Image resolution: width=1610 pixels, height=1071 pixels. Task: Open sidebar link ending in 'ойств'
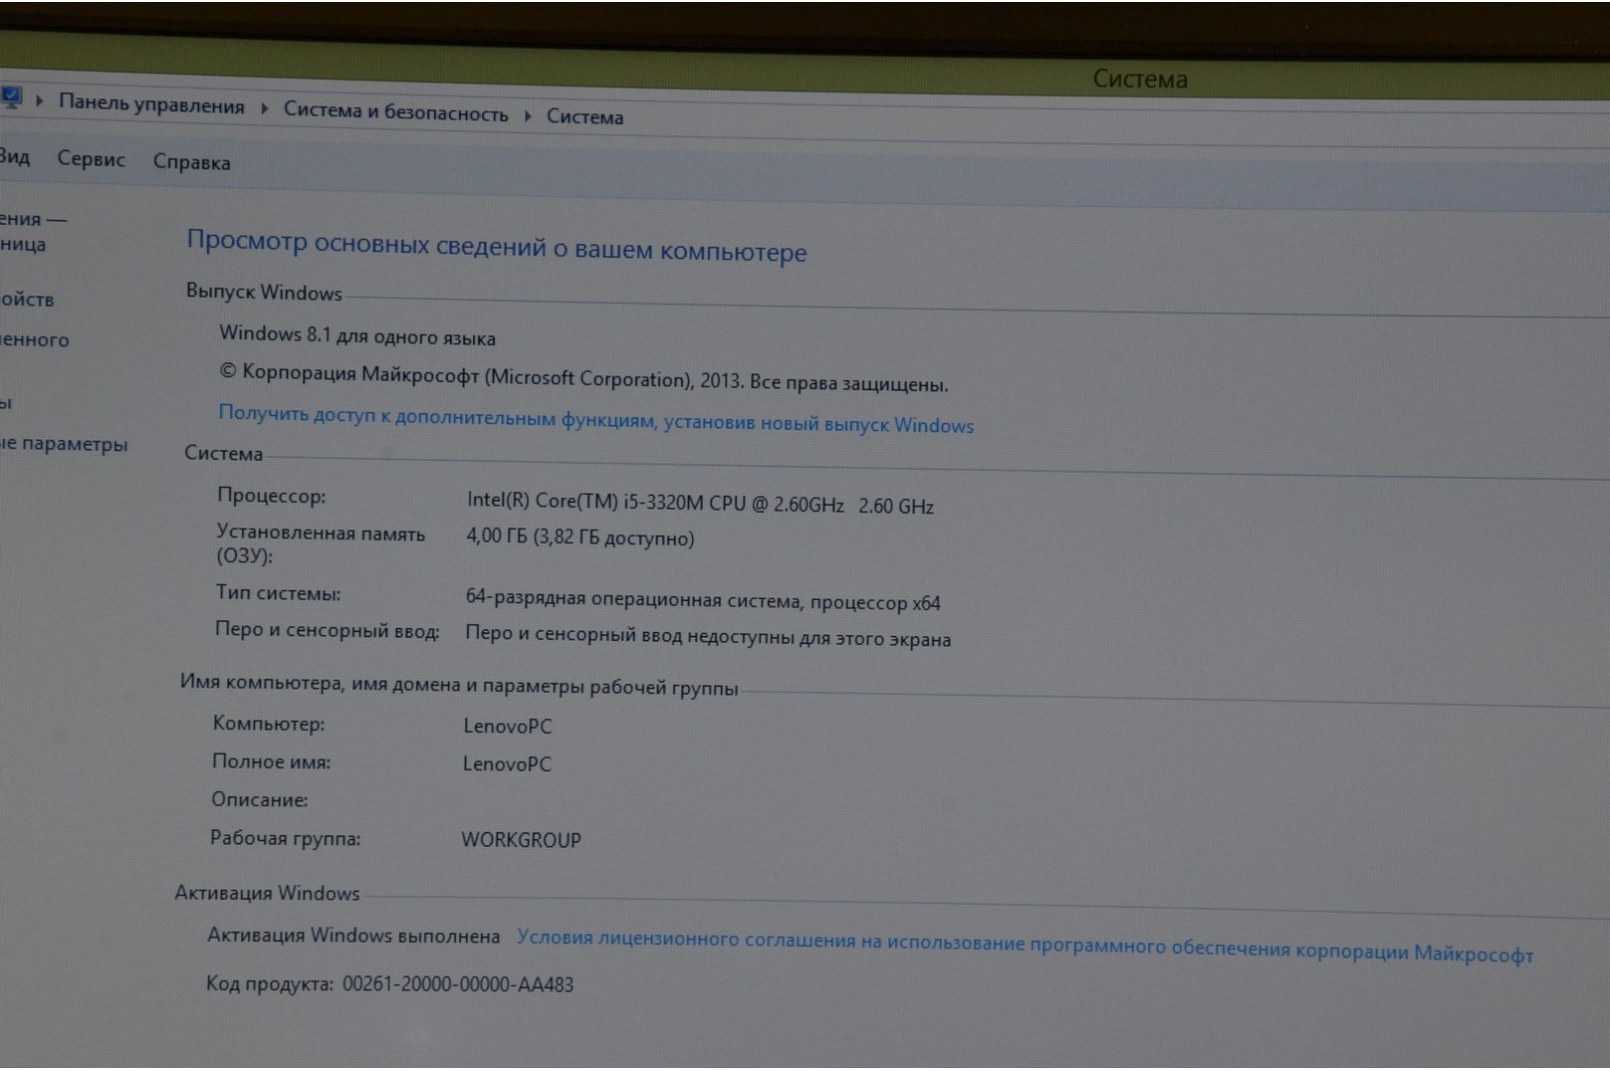pos(28,298)
